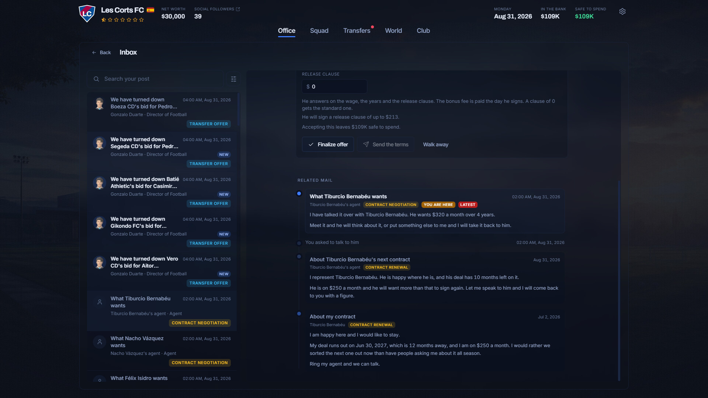The height and width of the screenshot is (398, 708).
Task: Click agent icon on Nacho Vázquez message
Action: (99, 342)
